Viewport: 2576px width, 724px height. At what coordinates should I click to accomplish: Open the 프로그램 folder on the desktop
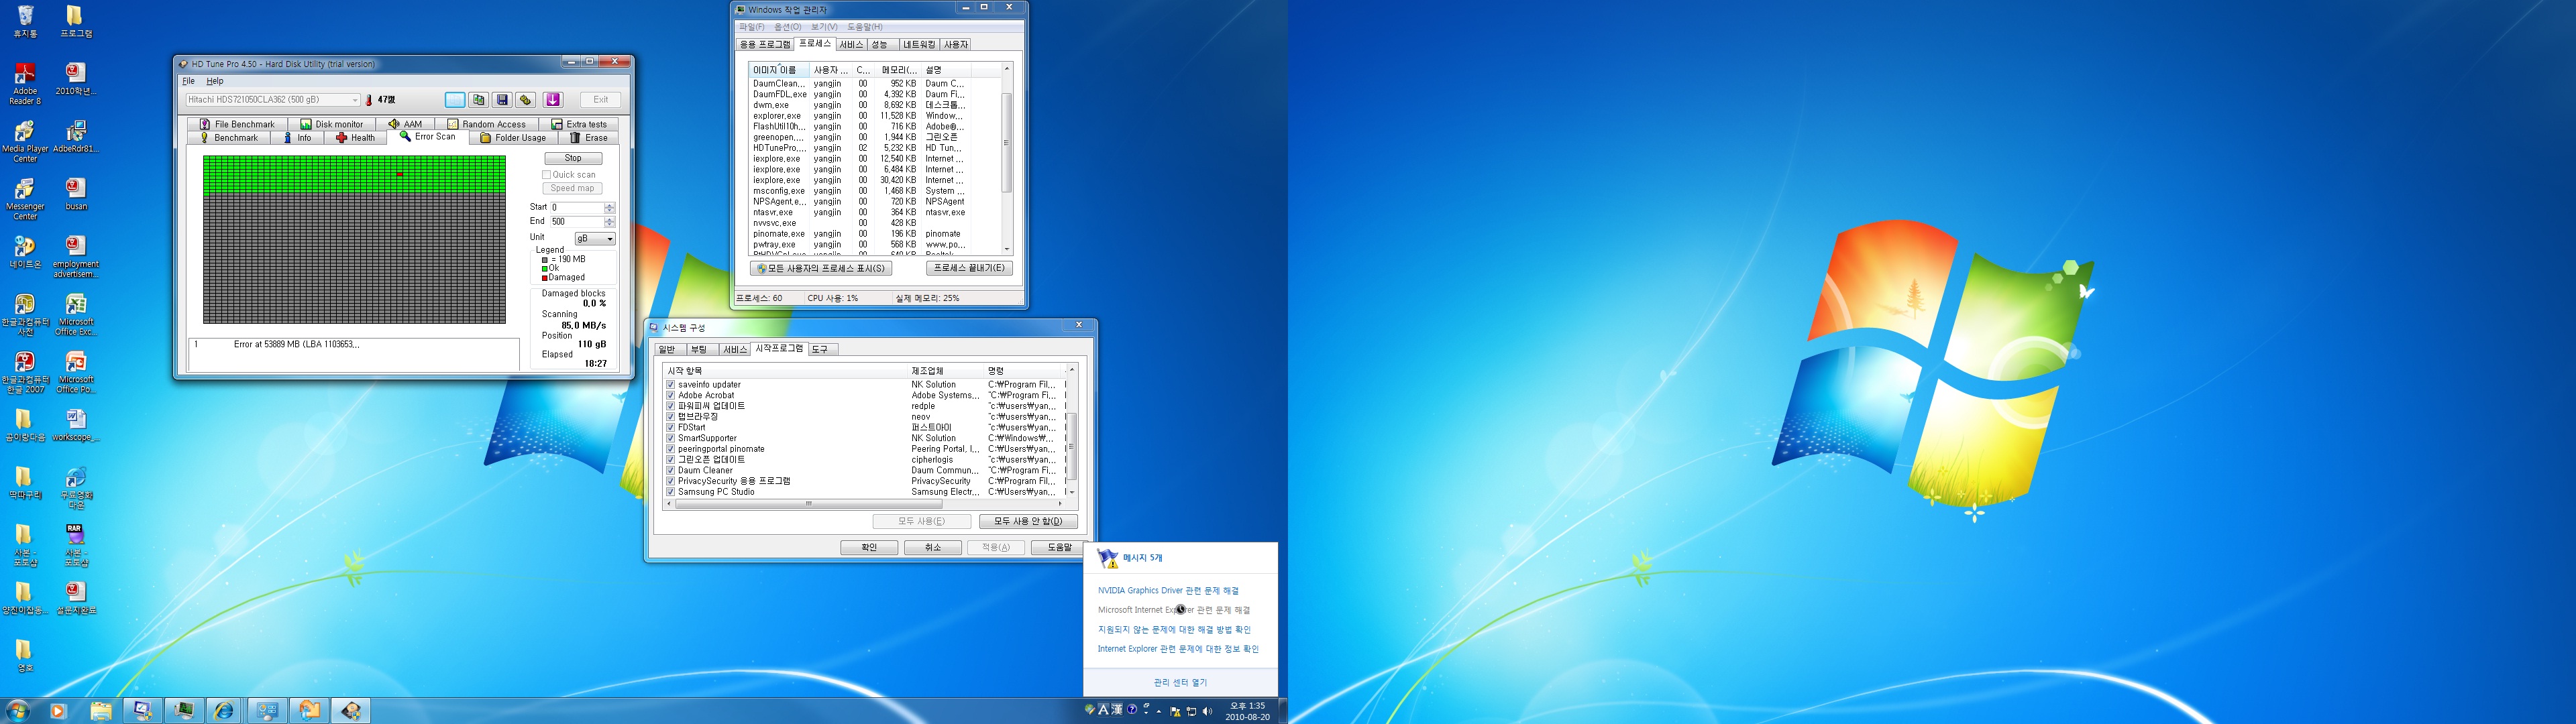pos(76,22)
